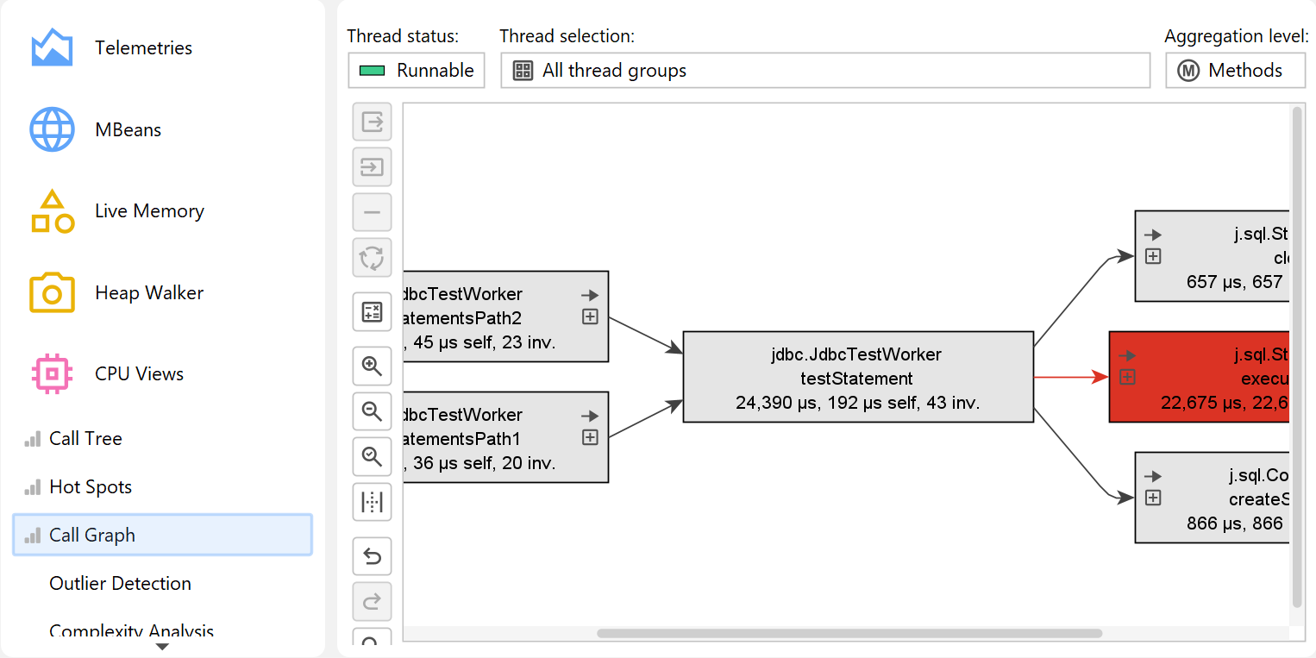Switch to the Call Tree view

pyautogui.click(x=85, y=439)
